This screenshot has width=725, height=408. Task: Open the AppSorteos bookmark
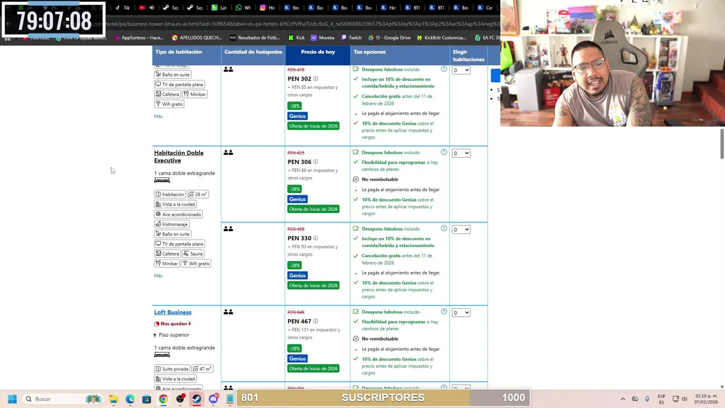pyautogui.click(x=138, y=37)
